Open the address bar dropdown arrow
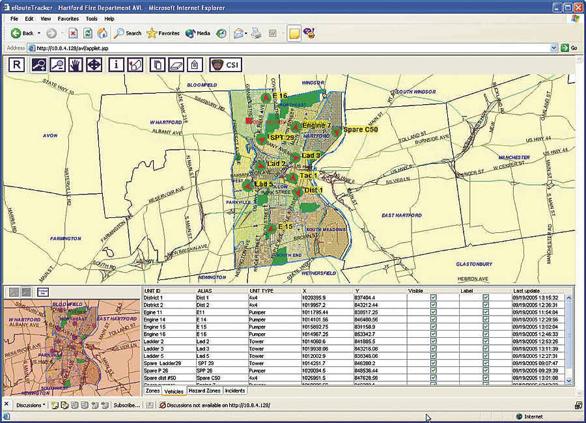Viewport: 586px width, 423px height. pos(554,48)
